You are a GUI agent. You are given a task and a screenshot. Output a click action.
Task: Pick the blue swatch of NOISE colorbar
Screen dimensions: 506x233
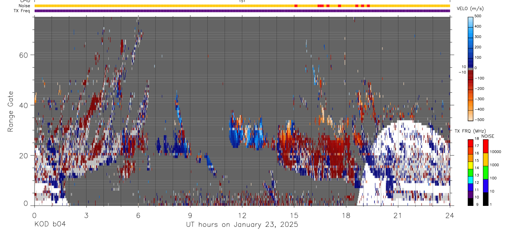click(485, 185)
